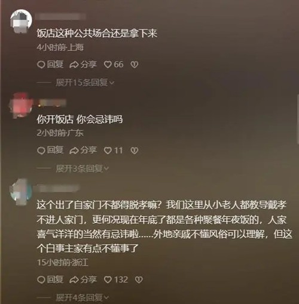Click the scrollbar on the right edge
The height and width of the screenshot is (304, 299).
[x=298, y=119]
